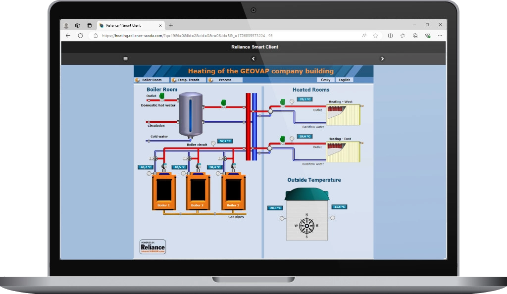Click the outside sensor gauge on west wall
Image resolution: width=507 pixels, height=294 pixels.
[282, 218]
